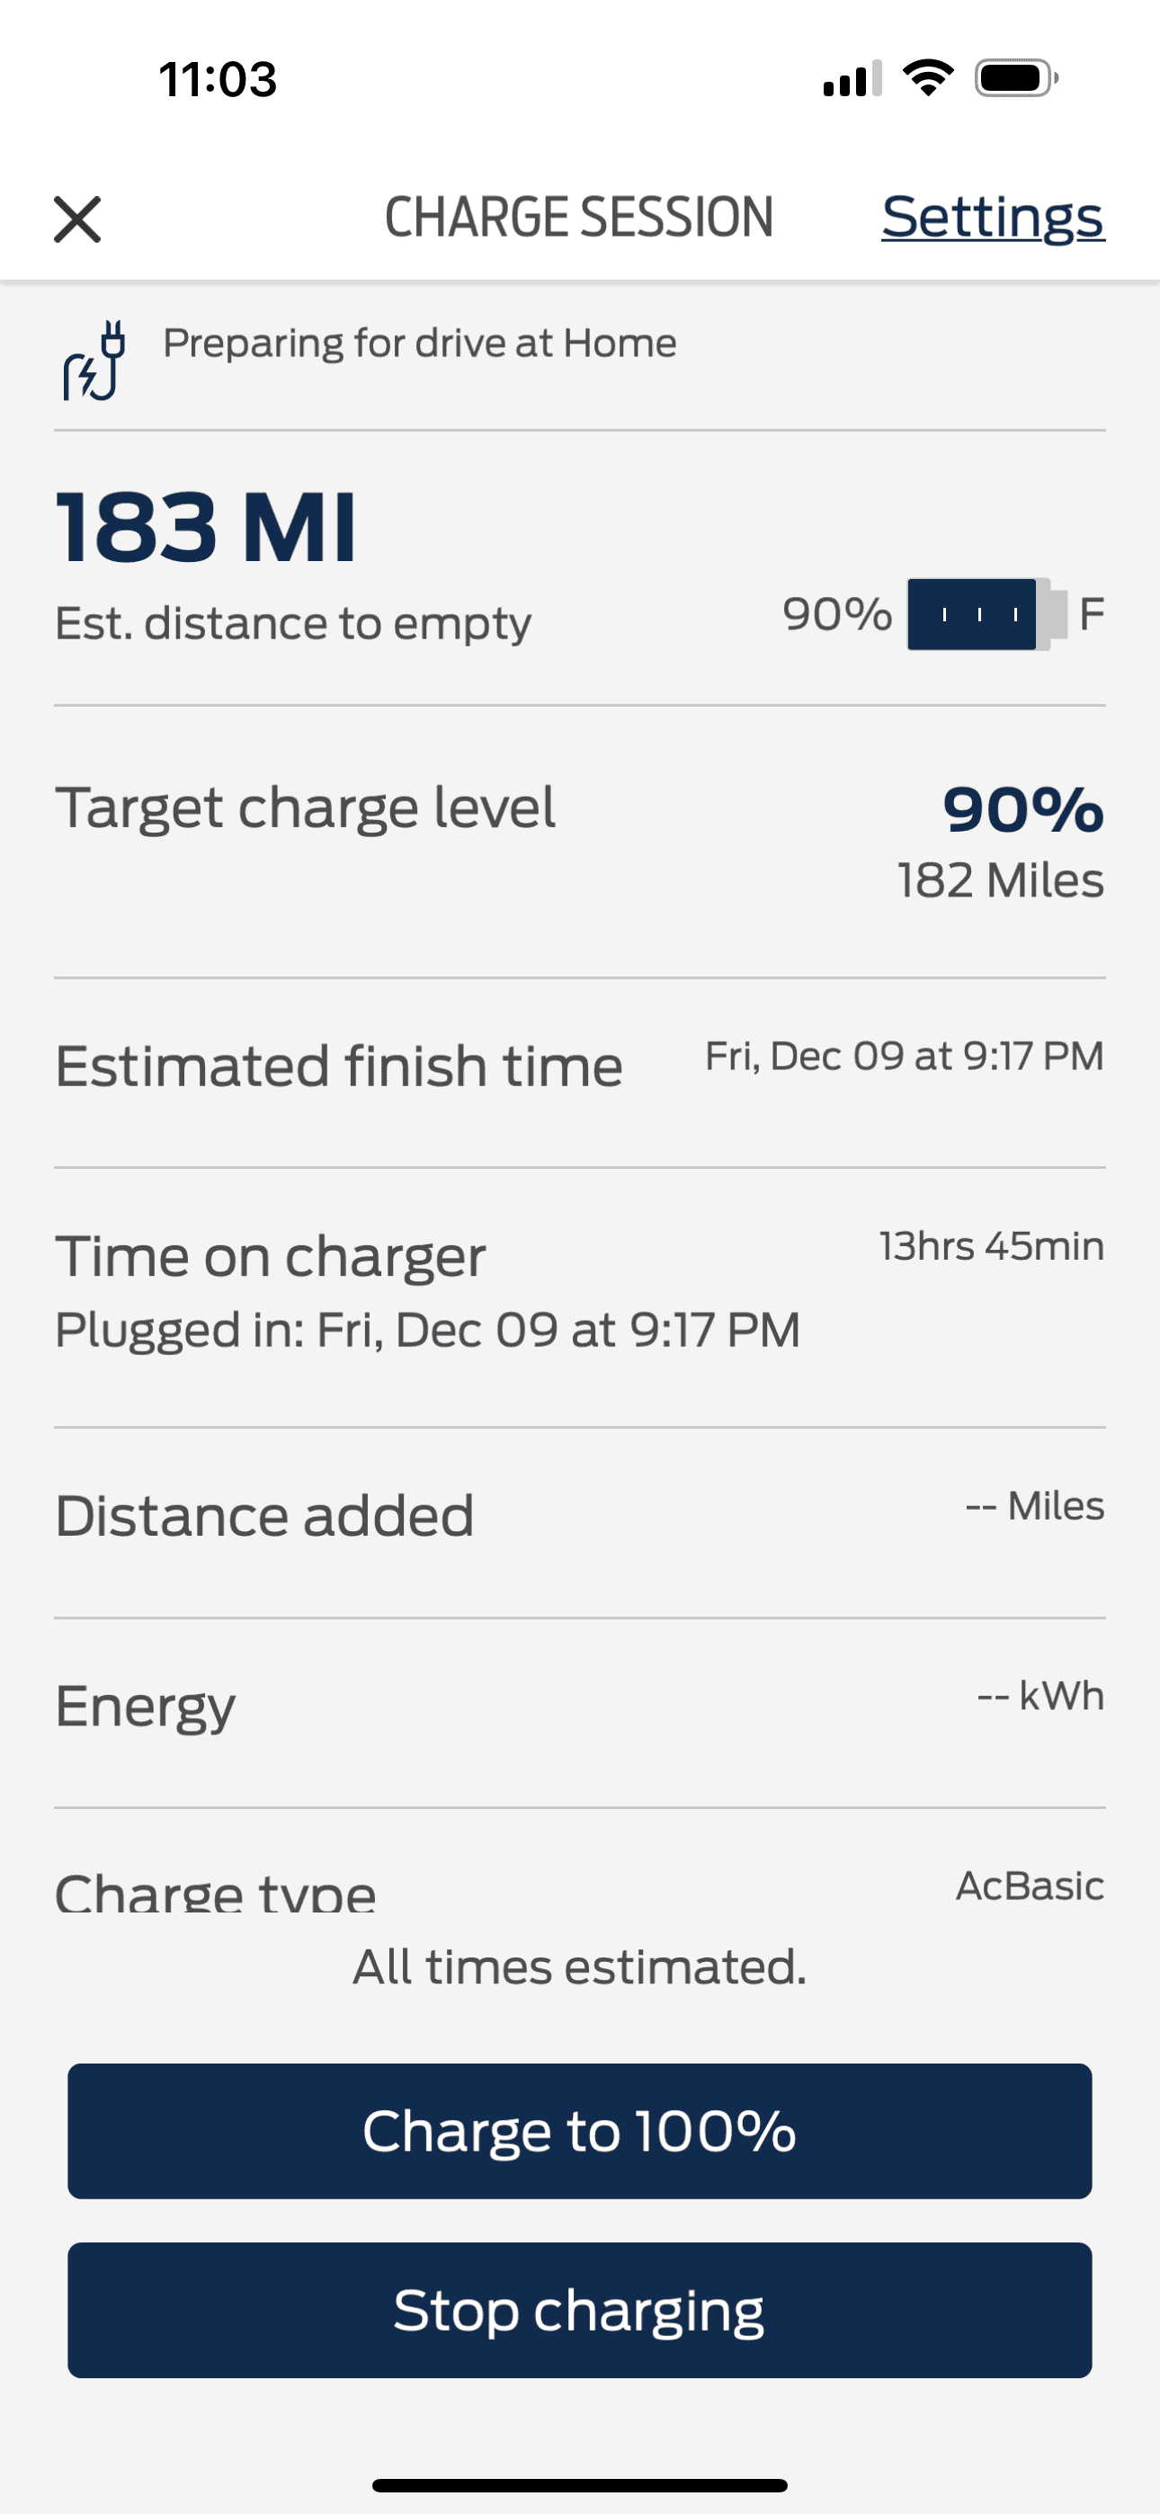Image resolution: width=1160 pixels, height=2514 pixels.
Task: Tap the cellular signal bars icon
Action: 852,79
